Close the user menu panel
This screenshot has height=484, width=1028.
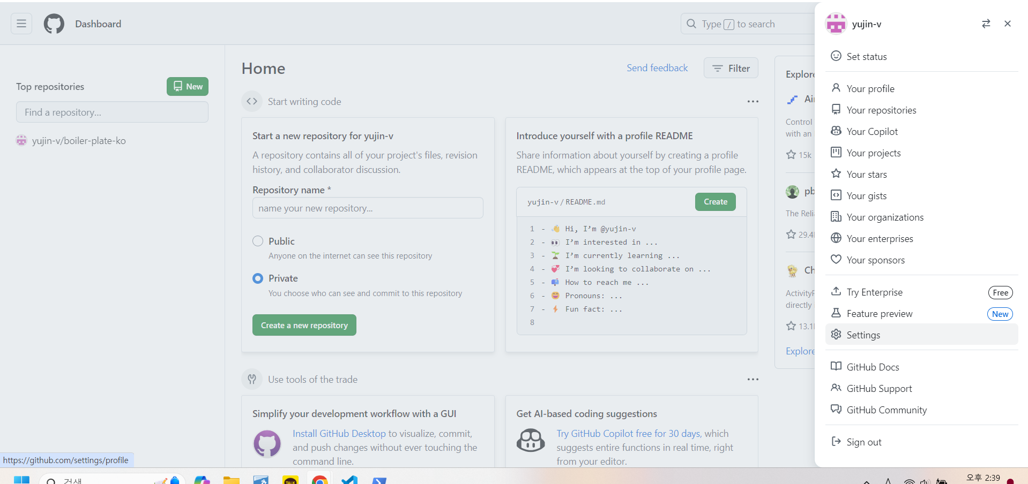1007,24
